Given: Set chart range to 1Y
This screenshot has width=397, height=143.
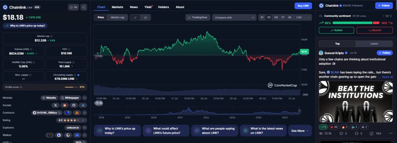Looking at the screenshot, I should coord(283,17).
